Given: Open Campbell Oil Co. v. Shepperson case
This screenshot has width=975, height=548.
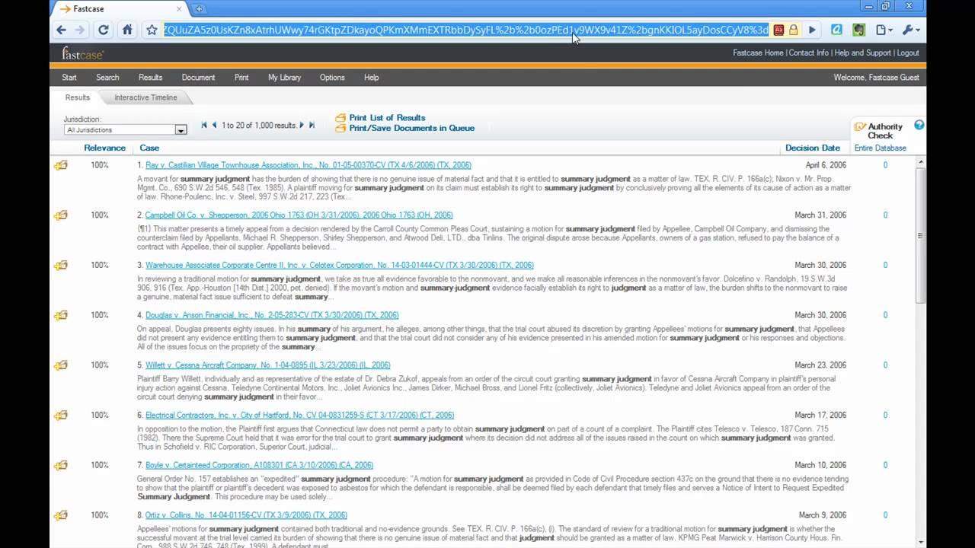Looking at the screenshot, I should (299, 215).
